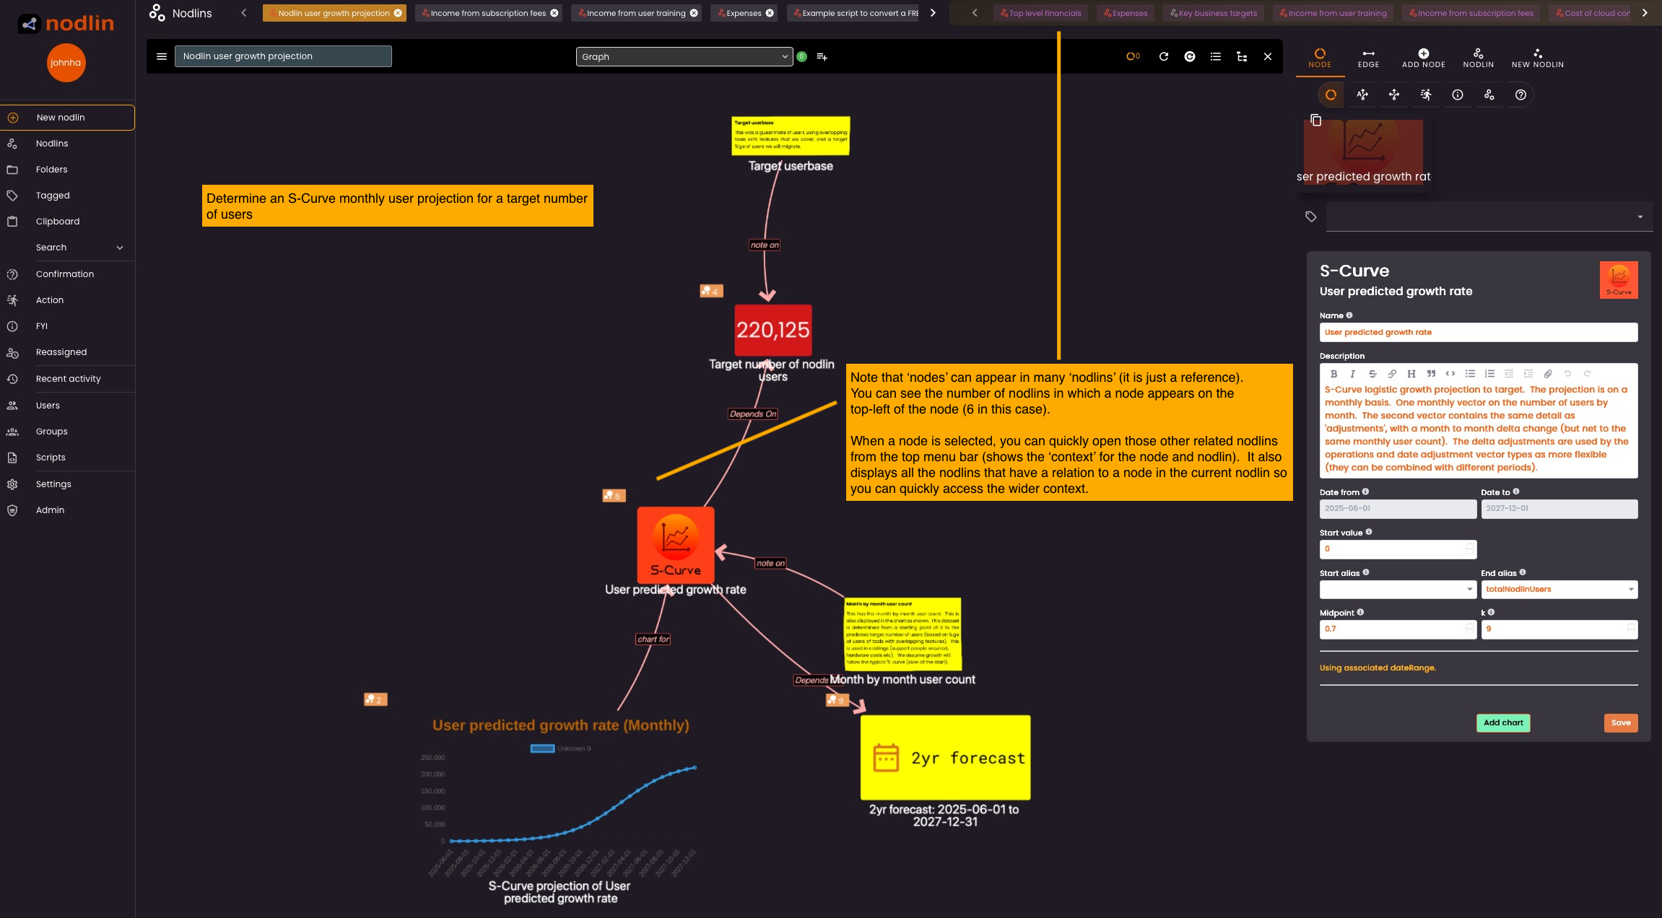
Task: Expand the Search section in sidebar
Action: [120, 248]
